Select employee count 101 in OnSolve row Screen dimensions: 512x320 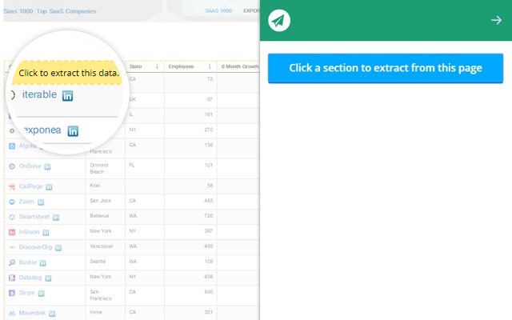click(209, 165)
